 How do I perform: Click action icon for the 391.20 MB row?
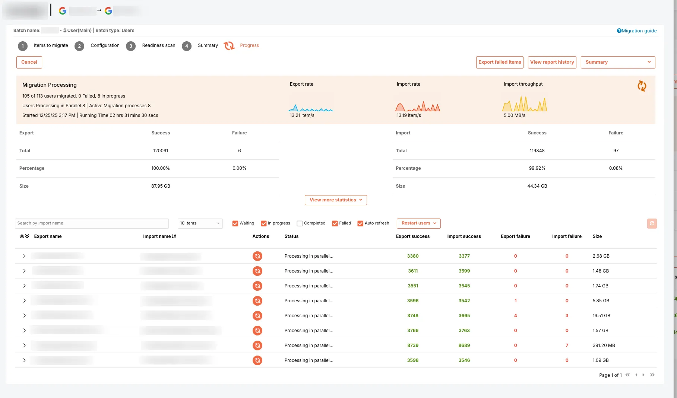pyautogui.click(x=257, y=346)
